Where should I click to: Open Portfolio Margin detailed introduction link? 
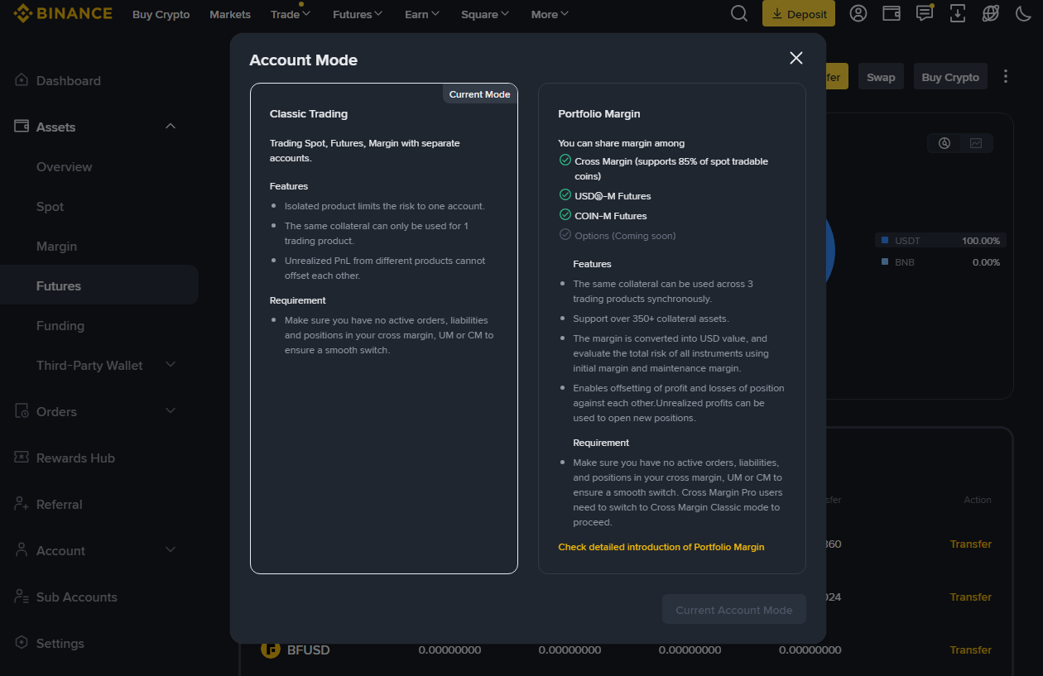point(661,547)
